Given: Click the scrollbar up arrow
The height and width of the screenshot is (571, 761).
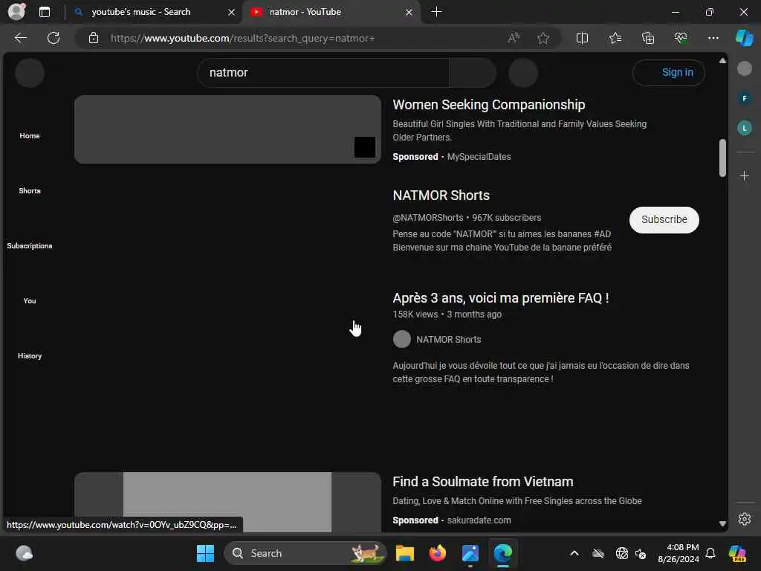Looking at the screenshot, I should pos(722,61).
